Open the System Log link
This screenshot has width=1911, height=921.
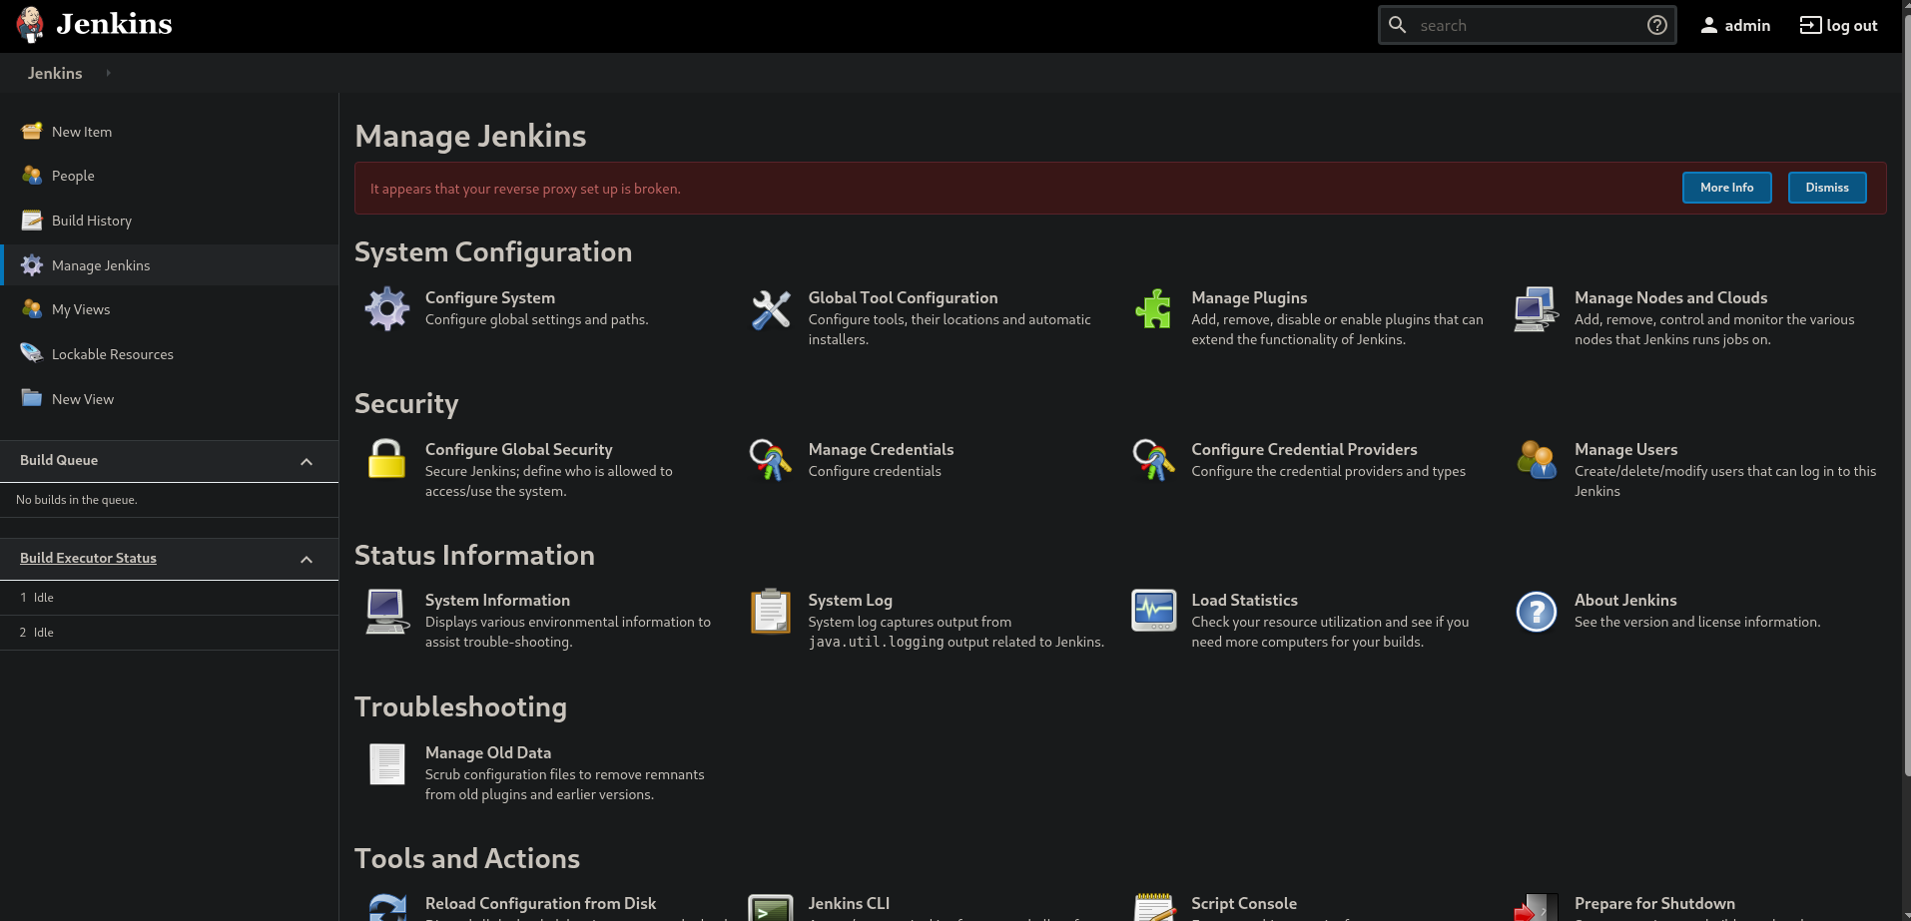point(850,600)
